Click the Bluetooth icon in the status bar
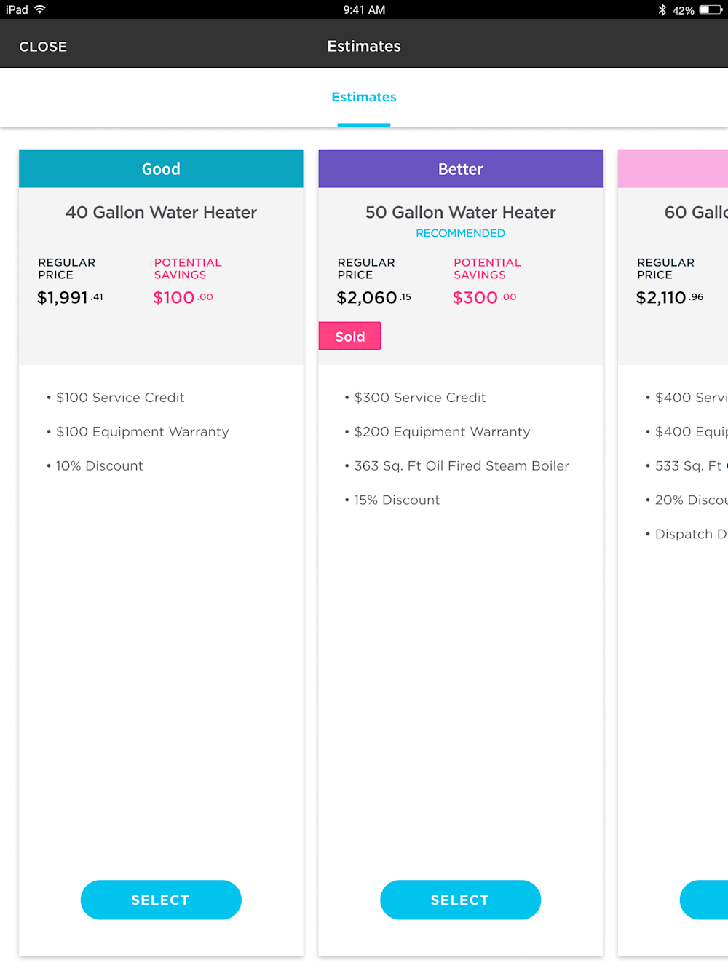 tap(662, 9)
